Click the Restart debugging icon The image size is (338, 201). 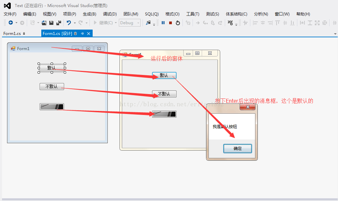pyautogui.click(x=178, y=23)
